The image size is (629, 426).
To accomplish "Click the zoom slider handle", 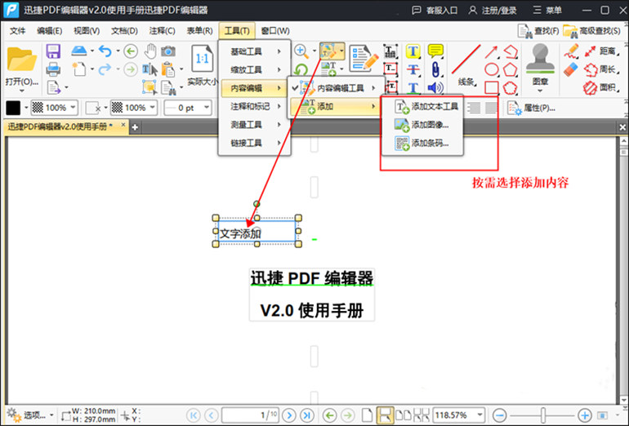I will pyautogui.click(x=543, y=415).
